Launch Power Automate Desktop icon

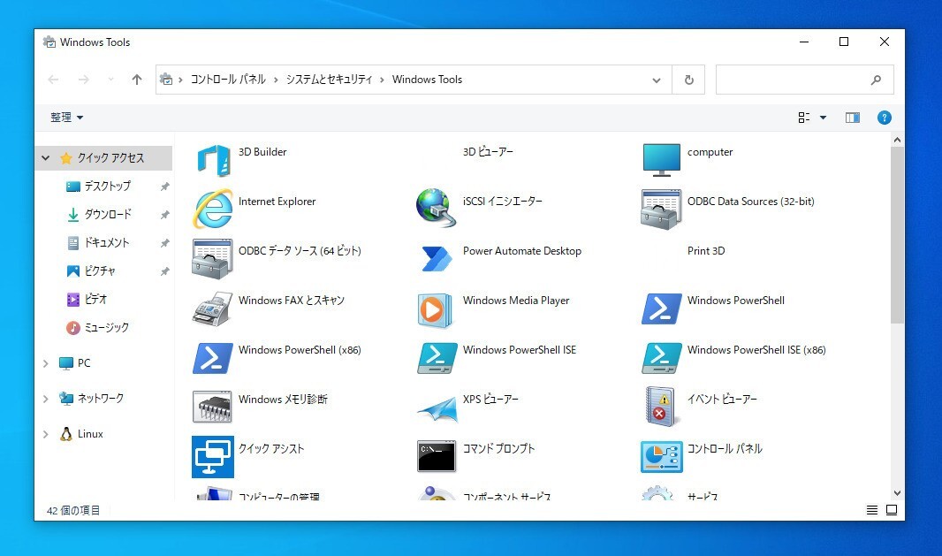click(437, 258)
